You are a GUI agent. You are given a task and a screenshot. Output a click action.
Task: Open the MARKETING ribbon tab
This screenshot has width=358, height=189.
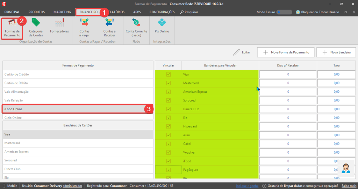[x=62, y=12]
